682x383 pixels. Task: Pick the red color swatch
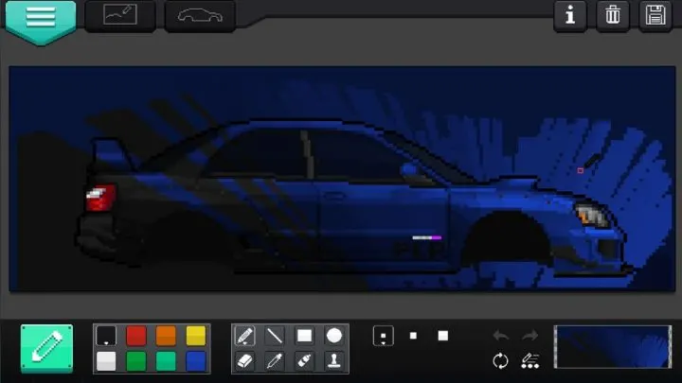[x=136, y=336]
